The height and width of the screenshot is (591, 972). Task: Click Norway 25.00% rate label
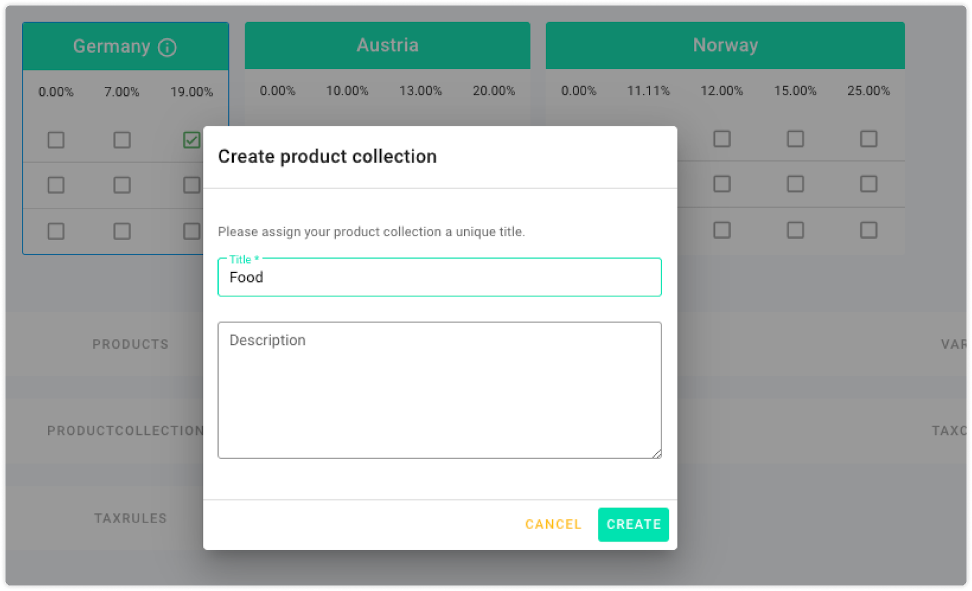point(869,91)
